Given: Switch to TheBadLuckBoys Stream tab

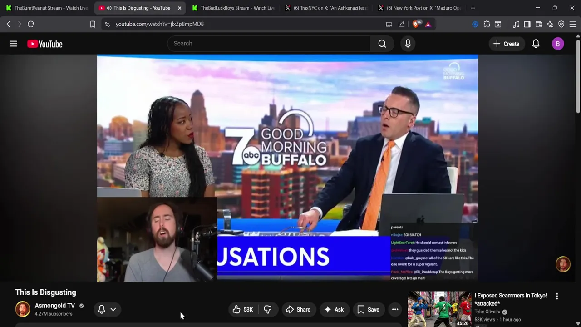Looking at the screenshot, I should coord(233,8).
